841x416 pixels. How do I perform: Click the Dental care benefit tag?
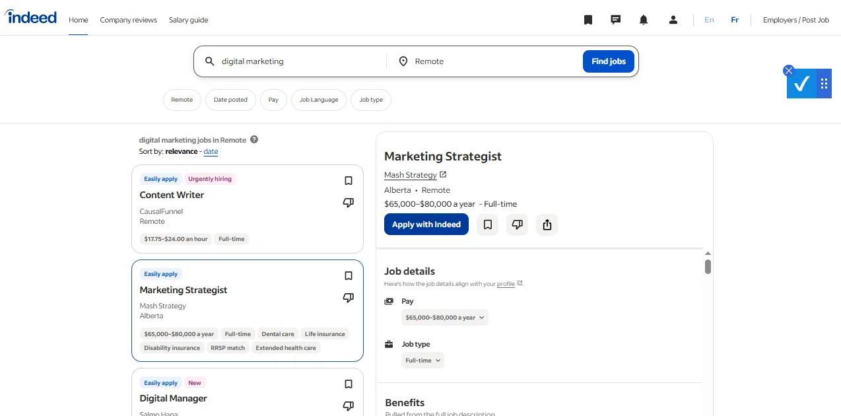click(278, 334)
